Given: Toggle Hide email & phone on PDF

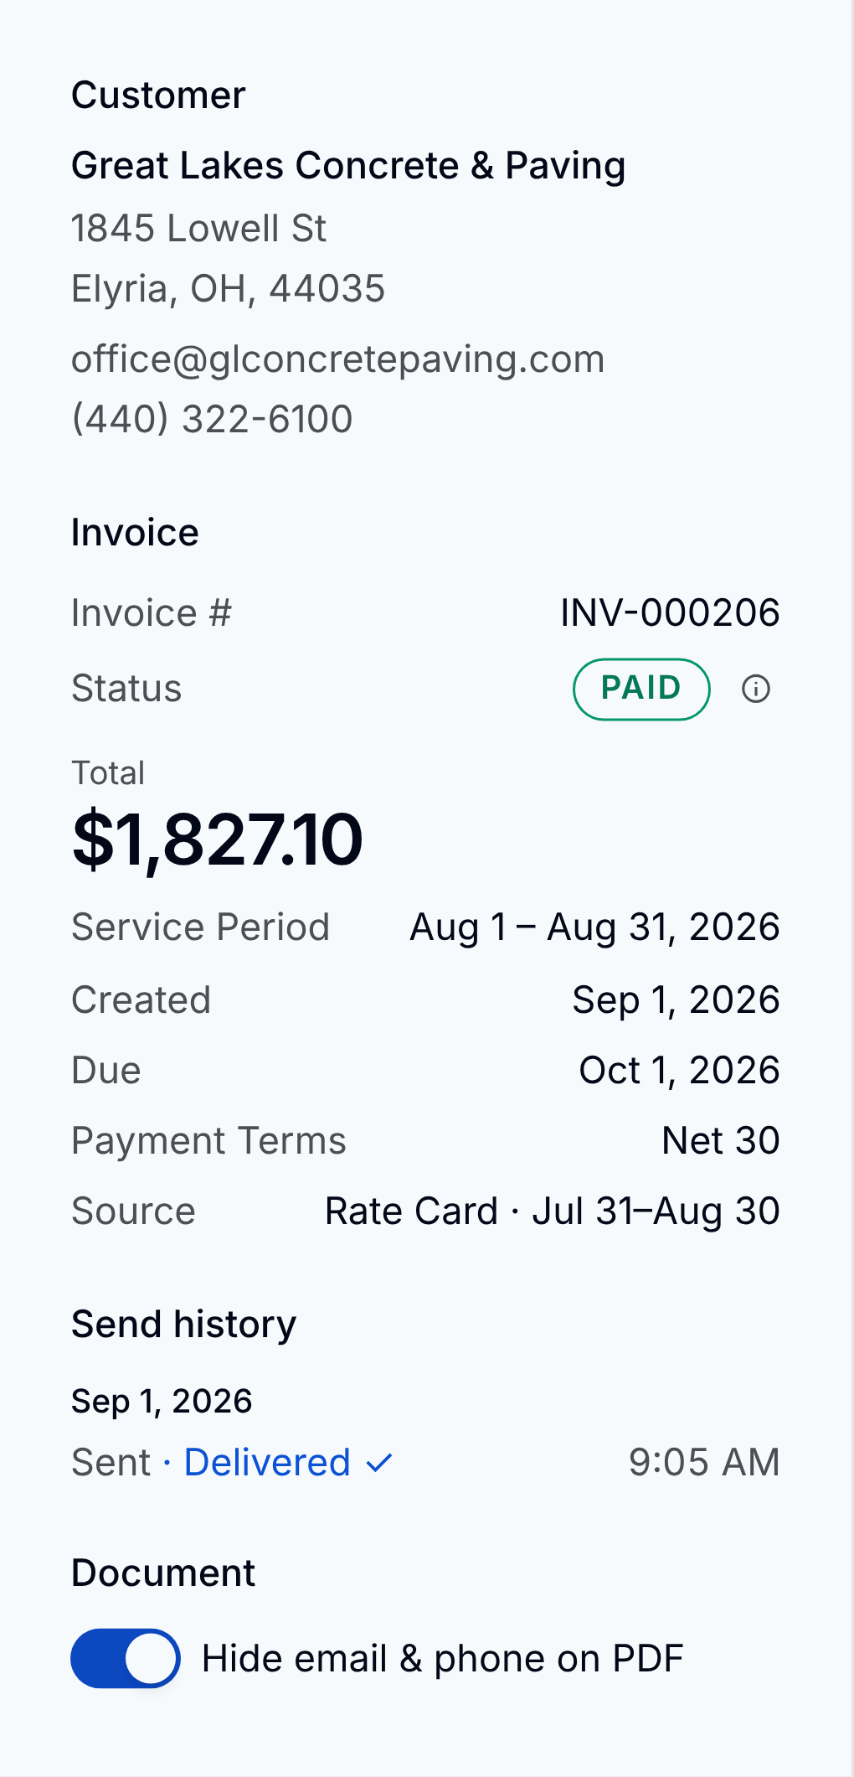Looking at the screenshot, I should click(126, 1658).
